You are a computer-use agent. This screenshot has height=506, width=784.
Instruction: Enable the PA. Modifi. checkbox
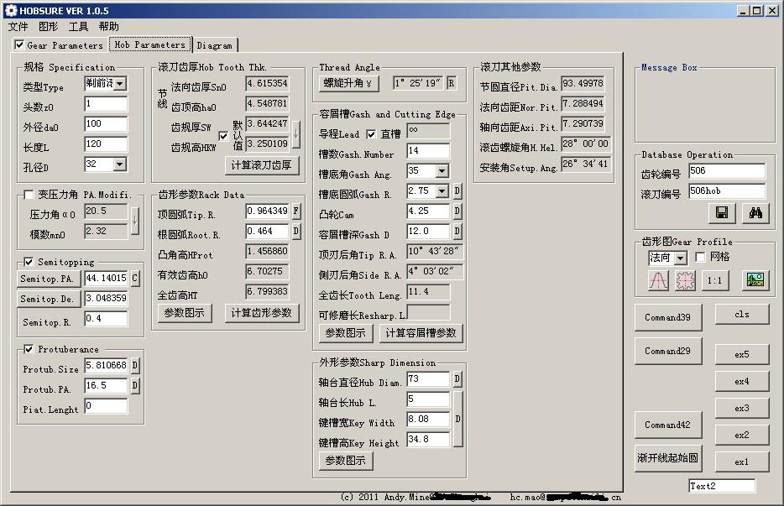coord(29,195)
